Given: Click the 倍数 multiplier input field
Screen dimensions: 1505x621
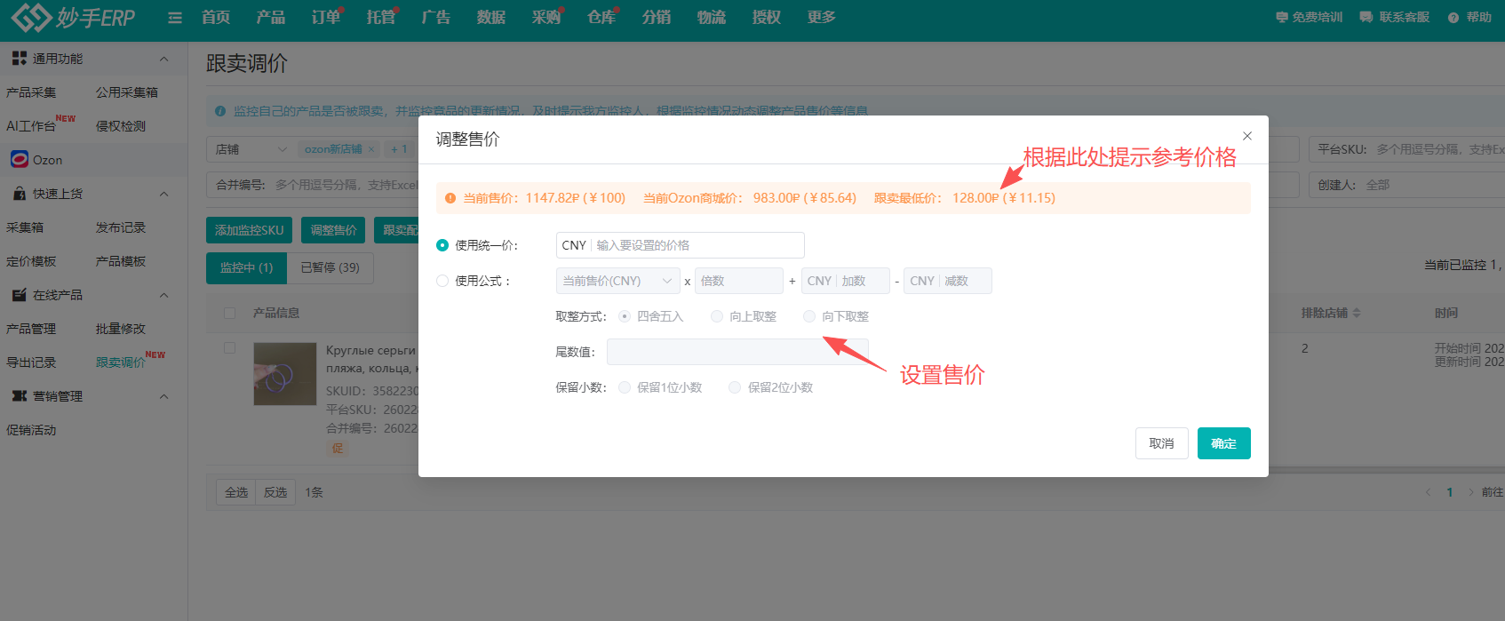Looking at the screenshot, I should (x=739, y=281).
